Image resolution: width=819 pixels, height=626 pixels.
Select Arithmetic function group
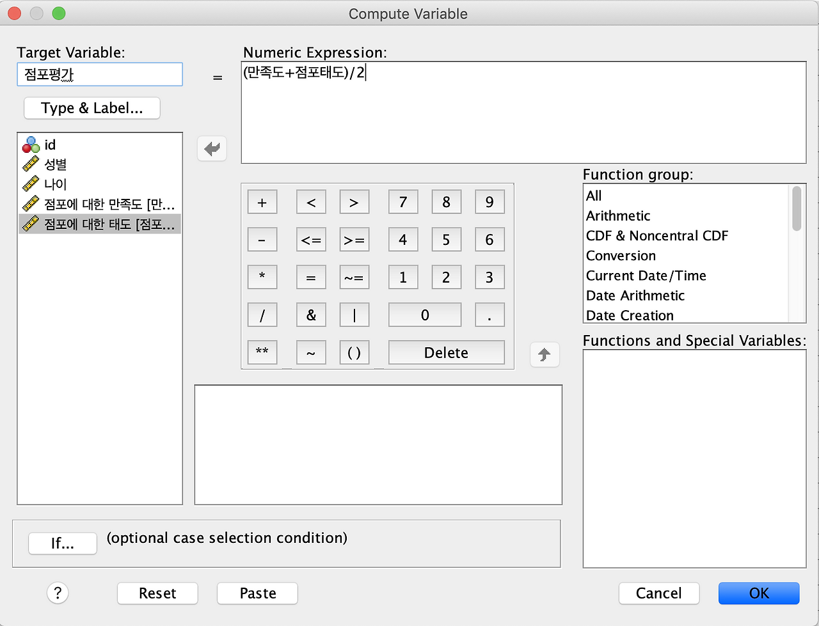[x=687, y=215]
